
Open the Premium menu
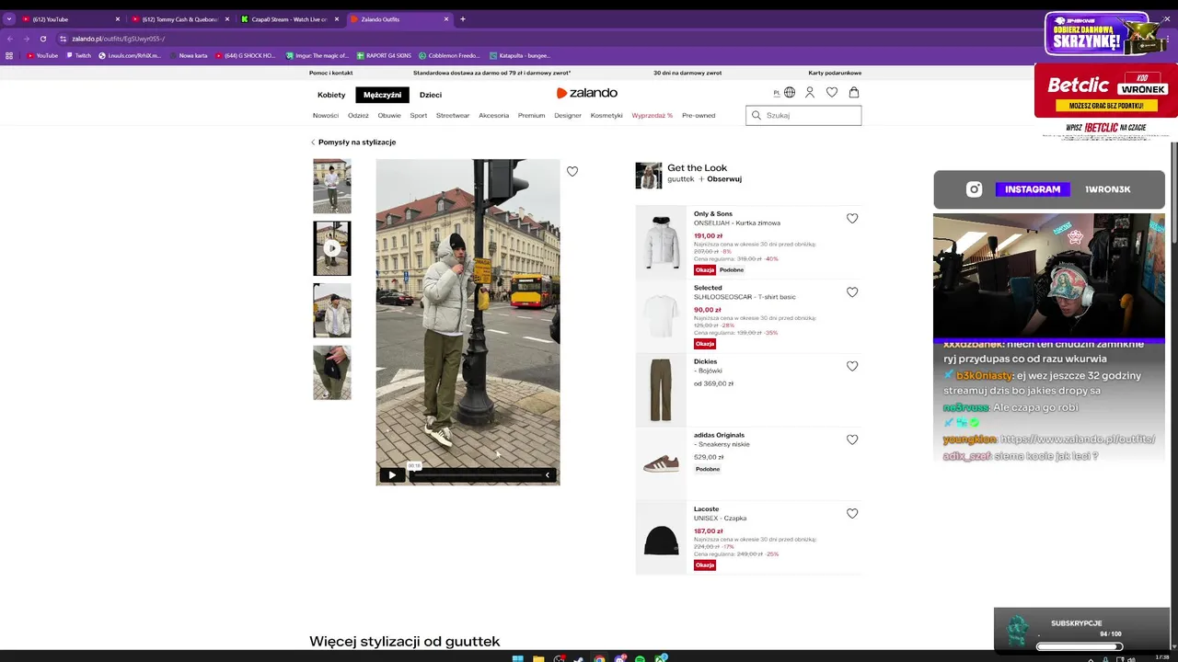pos(531,116)
